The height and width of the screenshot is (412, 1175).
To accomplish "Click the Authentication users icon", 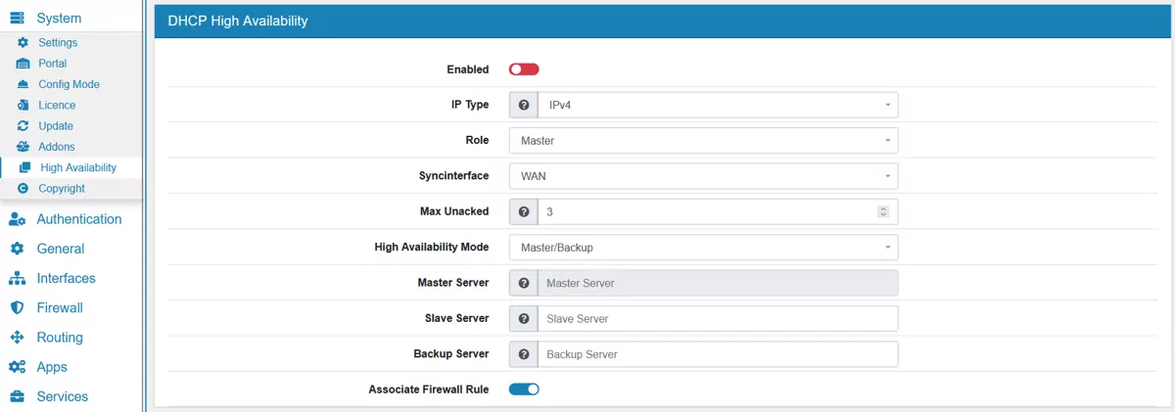I will pos(17,219).
